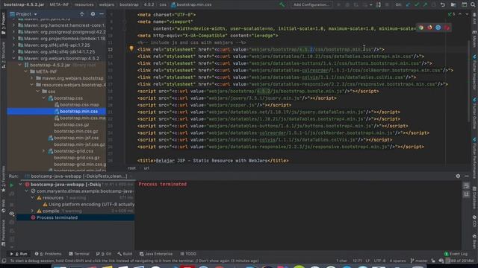
Task: Open Project panel settings gear
Action: click(93, 14)
